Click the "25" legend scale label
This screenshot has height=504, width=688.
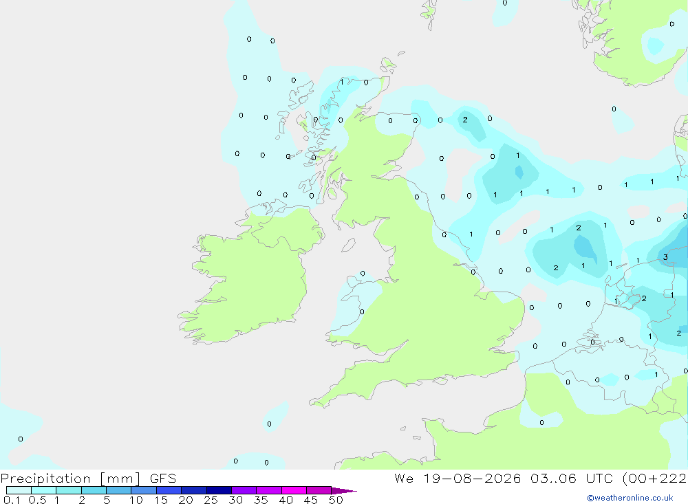pos(211,500)
